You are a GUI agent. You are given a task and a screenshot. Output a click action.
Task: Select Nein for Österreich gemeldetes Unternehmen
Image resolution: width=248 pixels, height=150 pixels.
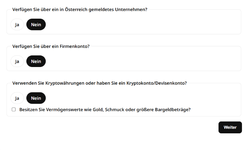36,25
